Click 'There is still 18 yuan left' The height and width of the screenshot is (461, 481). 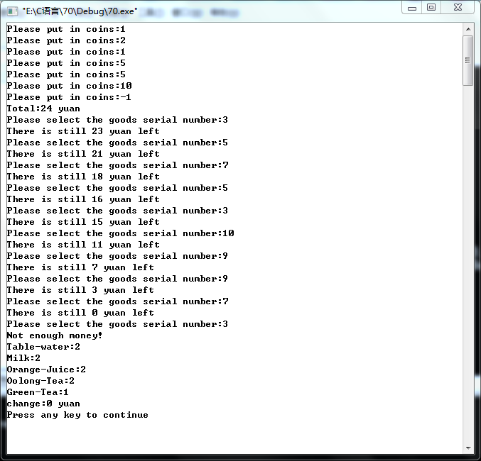coord(83,177)
